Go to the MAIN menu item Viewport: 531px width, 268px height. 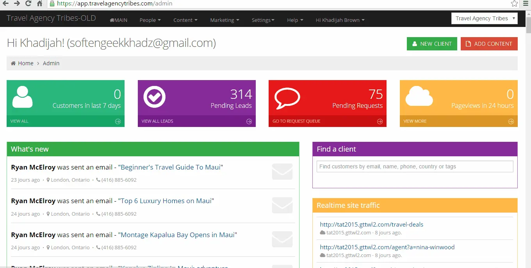(x=119, y=20)
